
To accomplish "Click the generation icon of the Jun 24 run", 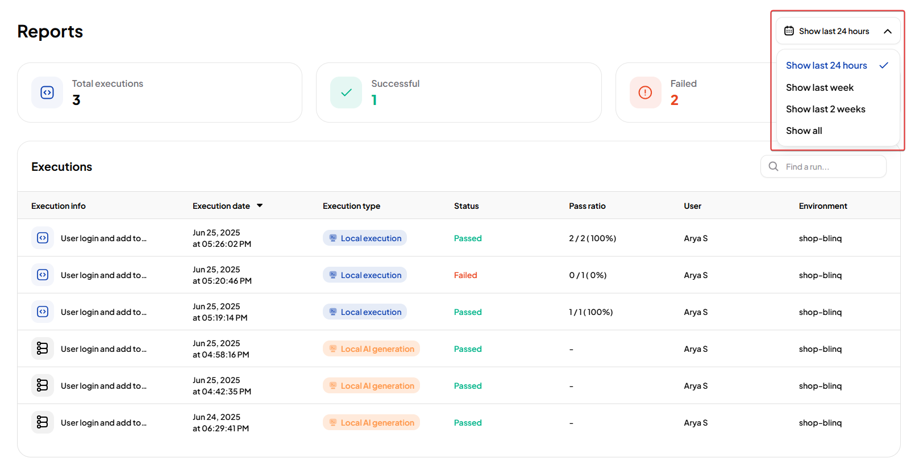I will [x=43, y=422].
